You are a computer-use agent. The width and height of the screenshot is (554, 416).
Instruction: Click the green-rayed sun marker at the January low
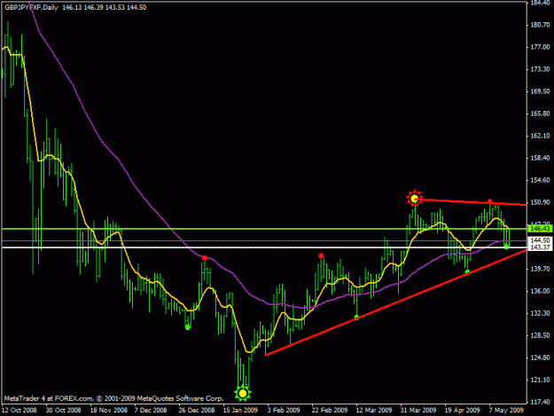pyautogui.click(x=242, y=393)
